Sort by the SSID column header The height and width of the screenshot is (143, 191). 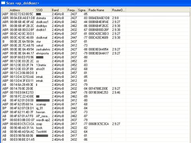(43, 10)
